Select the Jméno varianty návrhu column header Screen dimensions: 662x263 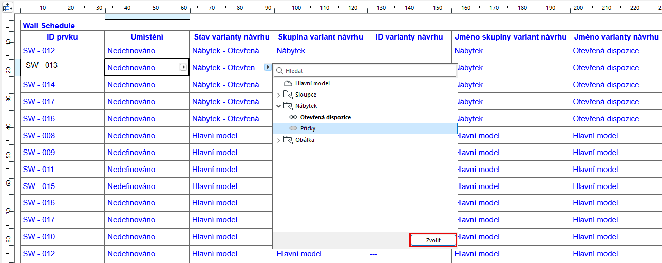pos(616,36)
